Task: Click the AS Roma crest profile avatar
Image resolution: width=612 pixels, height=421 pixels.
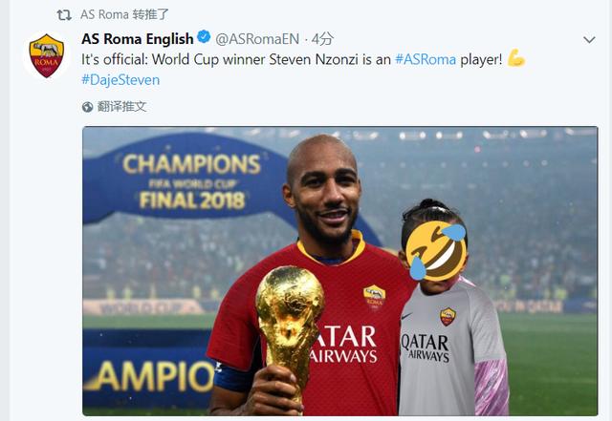Action: click(x=47, y=55)
